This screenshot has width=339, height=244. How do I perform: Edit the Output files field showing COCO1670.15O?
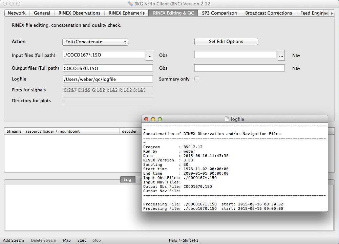(108, 68)
